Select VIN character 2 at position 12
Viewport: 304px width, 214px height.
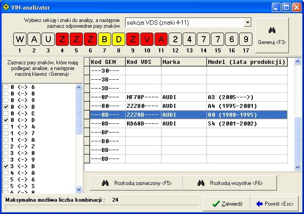pyautogui.click(x=175, y=39)
